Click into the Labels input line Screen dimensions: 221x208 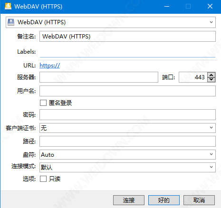click(127, 52)
